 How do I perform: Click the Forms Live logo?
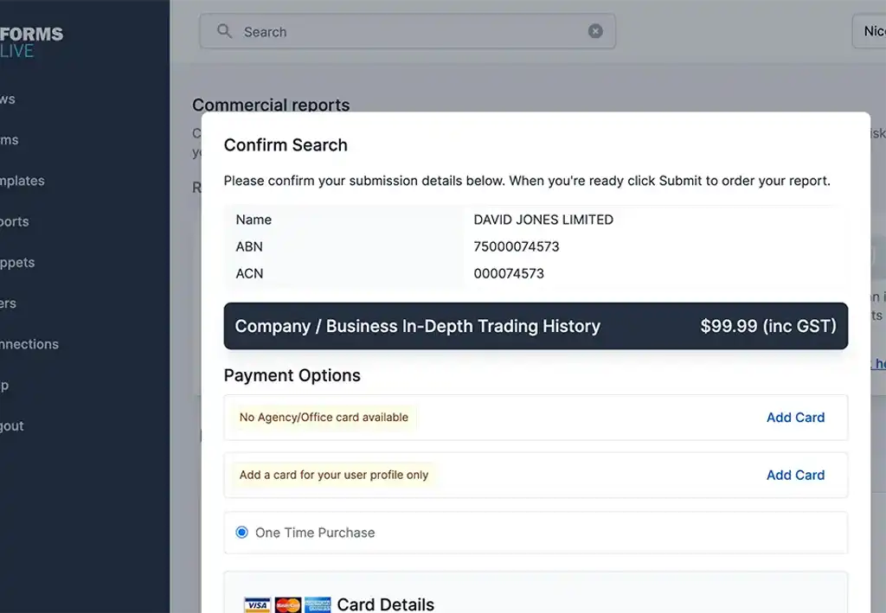(31, 42)
